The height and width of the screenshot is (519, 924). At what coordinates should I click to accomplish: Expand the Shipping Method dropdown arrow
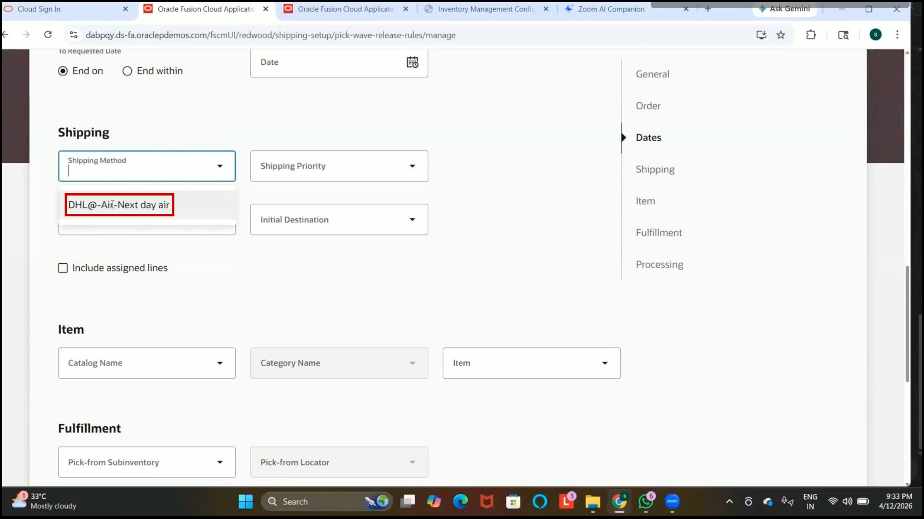tap(220, 166)
